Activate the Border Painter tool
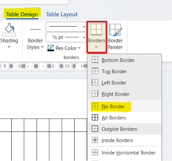This screenshot has height=161, width=172. point(115,37)
